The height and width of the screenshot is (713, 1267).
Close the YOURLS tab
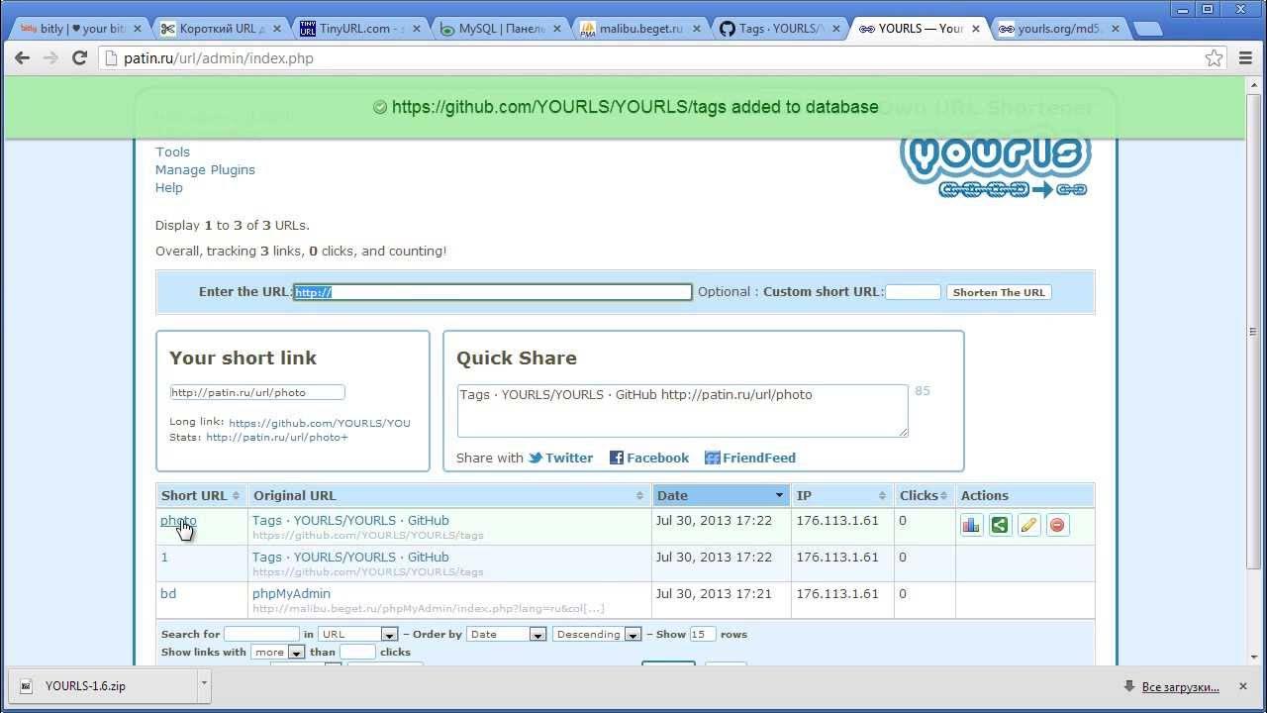point(976,29)
